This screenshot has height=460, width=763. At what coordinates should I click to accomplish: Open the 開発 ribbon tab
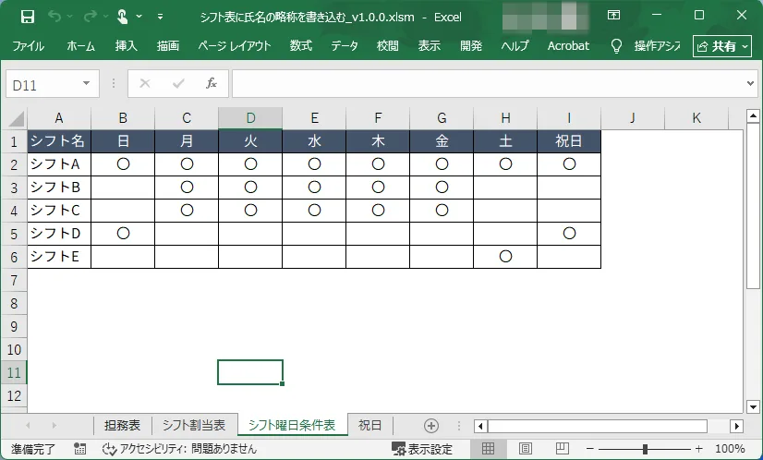pyautogui.click(x=471, y=46)
